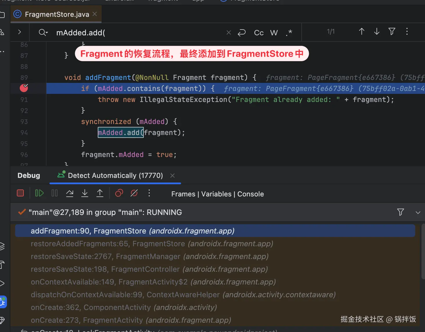The width and height of the screenshot is (425, 332).
Task: Expand the thread selector dropdown
Action: coord(418,212)
